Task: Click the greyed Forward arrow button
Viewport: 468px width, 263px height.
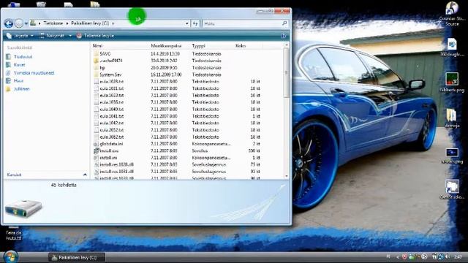Action: [19, 23]
